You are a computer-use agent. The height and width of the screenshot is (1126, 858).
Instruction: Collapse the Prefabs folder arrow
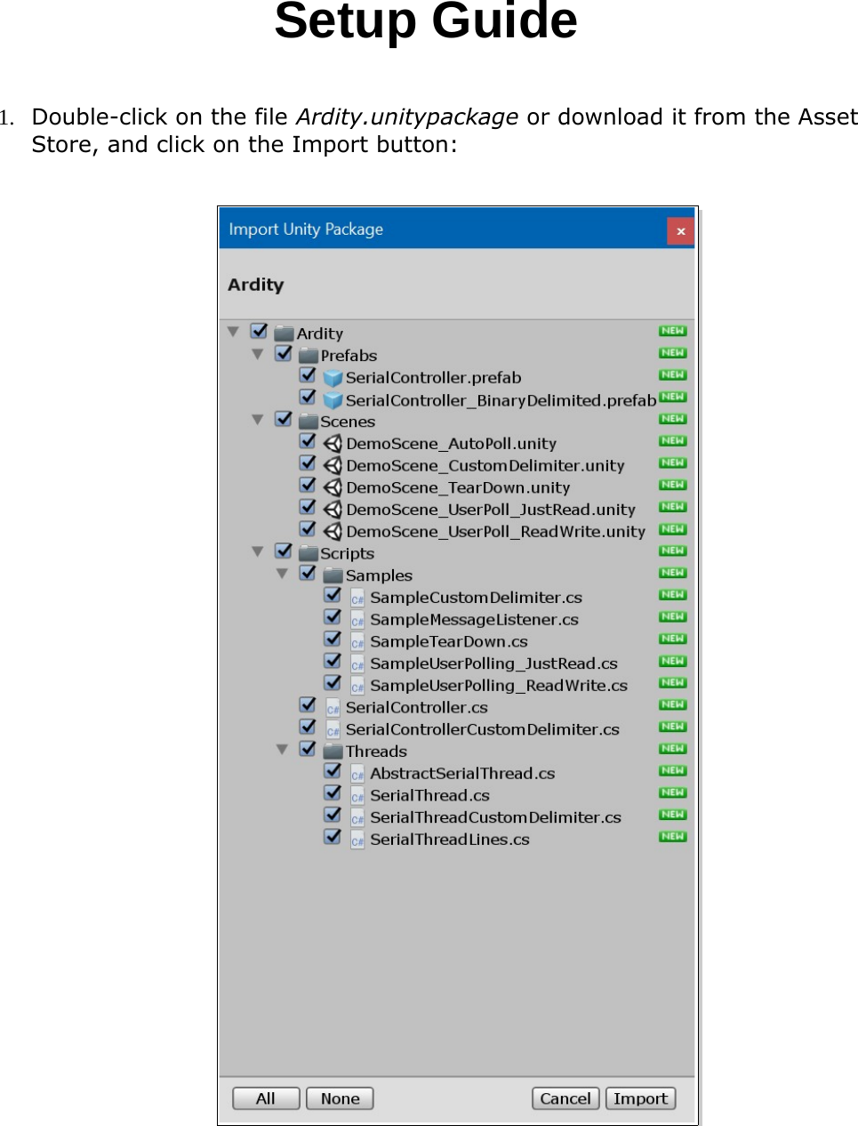click(257, 354)
